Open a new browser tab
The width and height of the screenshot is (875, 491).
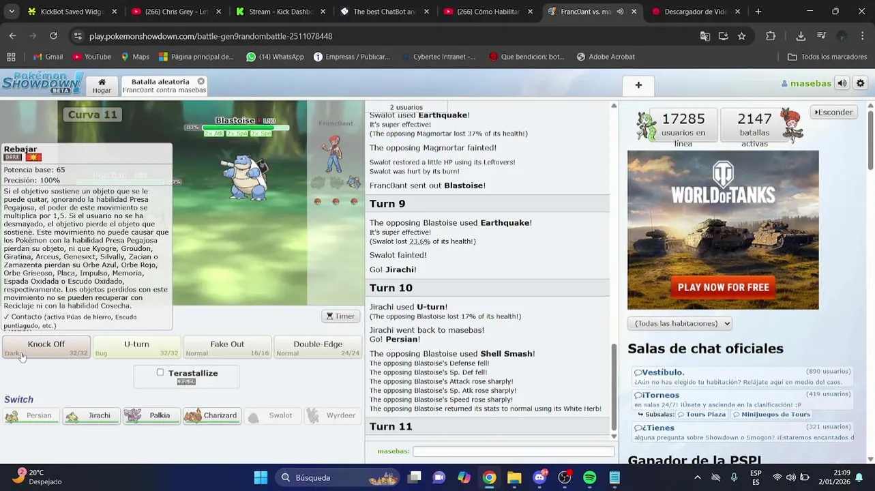(x=758, y=12)
